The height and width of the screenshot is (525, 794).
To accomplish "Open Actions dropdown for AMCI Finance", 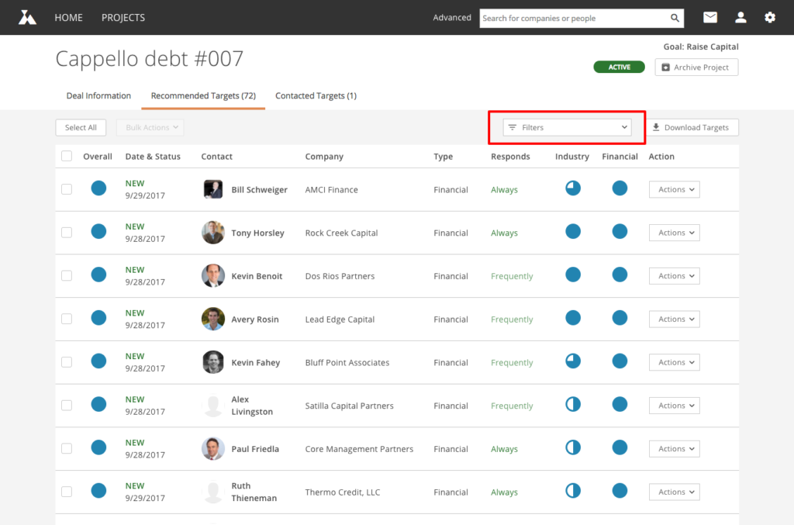I will click(x=675, y=189).
